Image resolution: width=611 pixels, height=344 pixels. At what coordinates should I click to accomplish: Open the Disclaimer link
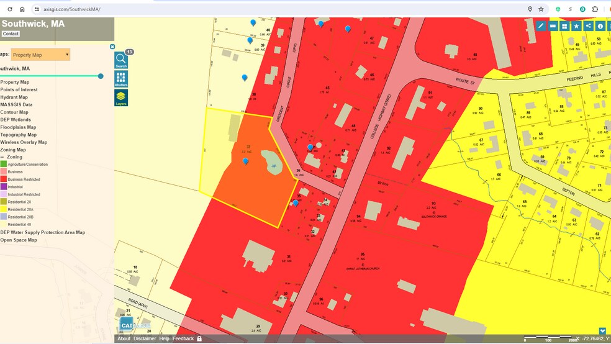(145, 338)
